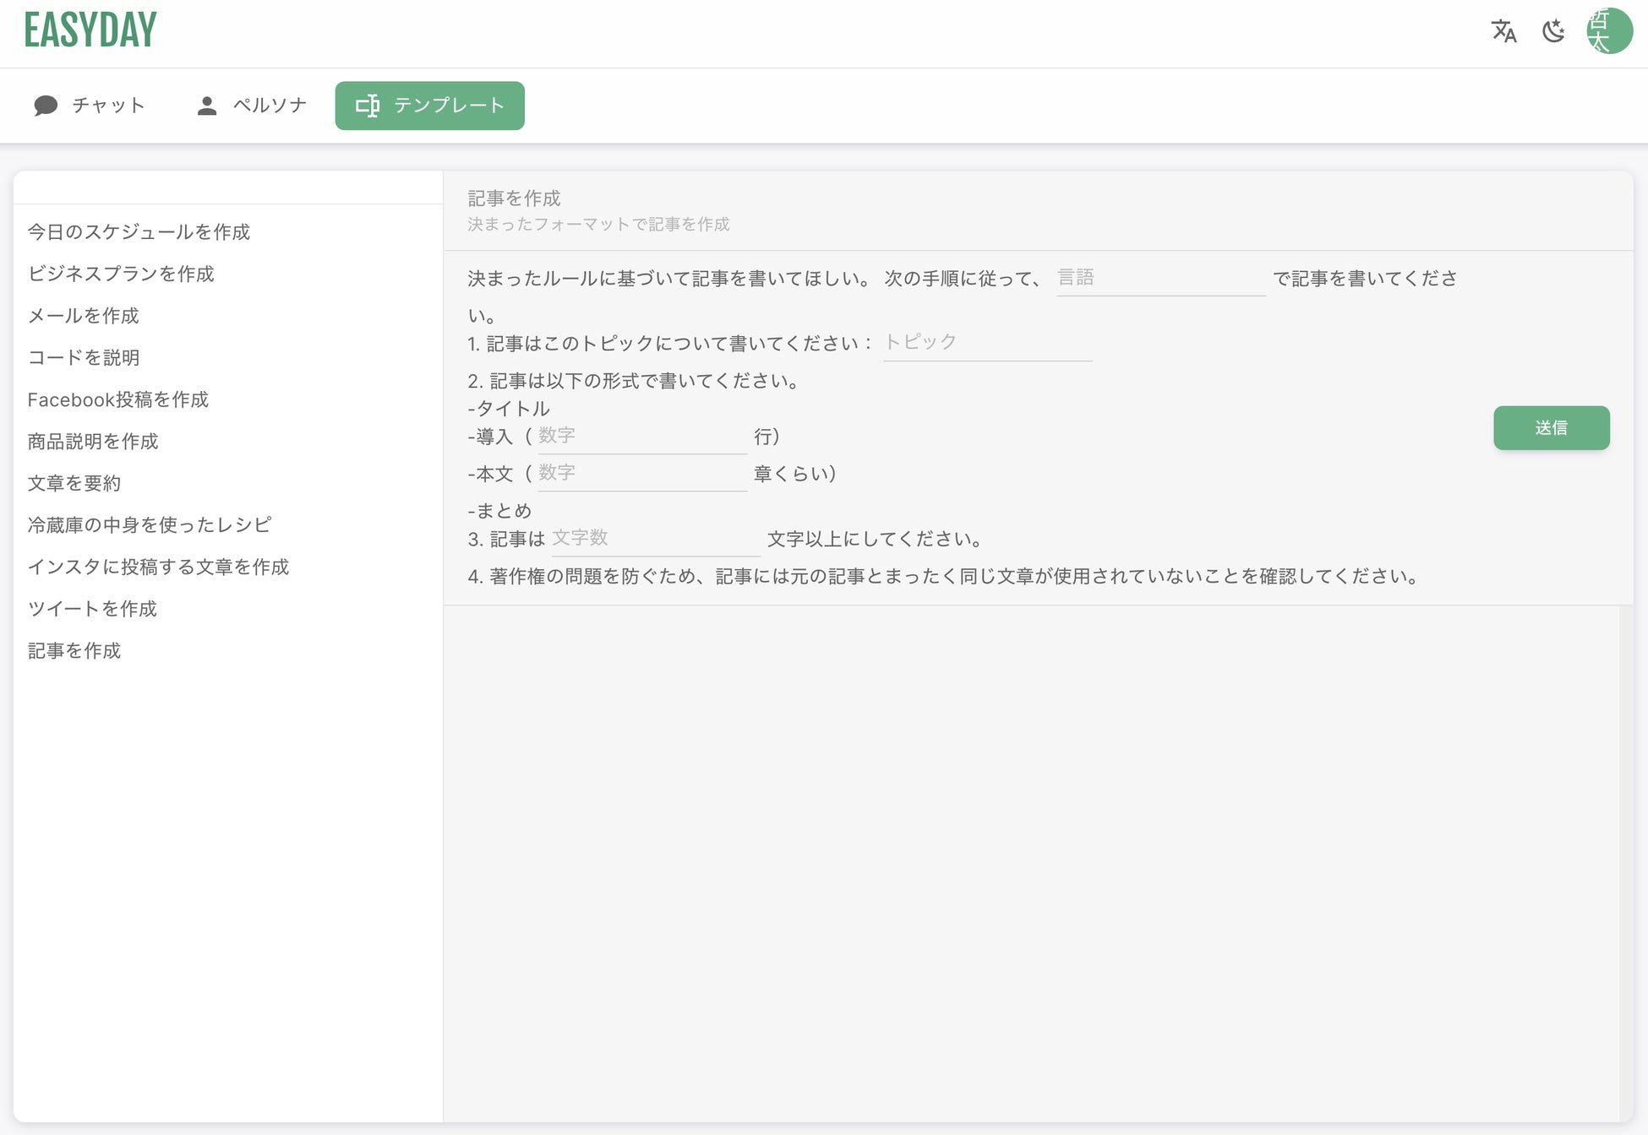Viewport: 1648px width, 1135px height.
Task: Toggle dark mode moon icon
Action: (1553, 31)
